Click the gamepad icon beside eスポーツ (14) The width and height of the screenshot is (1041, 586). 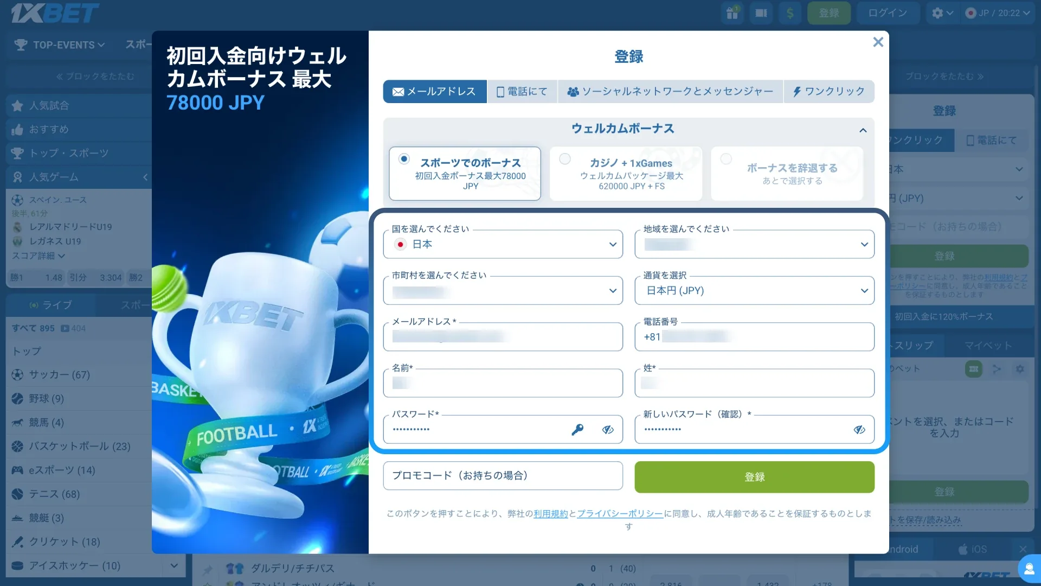(17, 470)
